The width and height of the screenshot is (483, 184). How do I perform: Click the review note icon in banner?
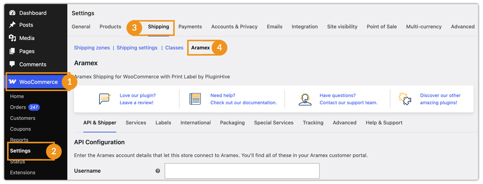(x=105, y=99)
